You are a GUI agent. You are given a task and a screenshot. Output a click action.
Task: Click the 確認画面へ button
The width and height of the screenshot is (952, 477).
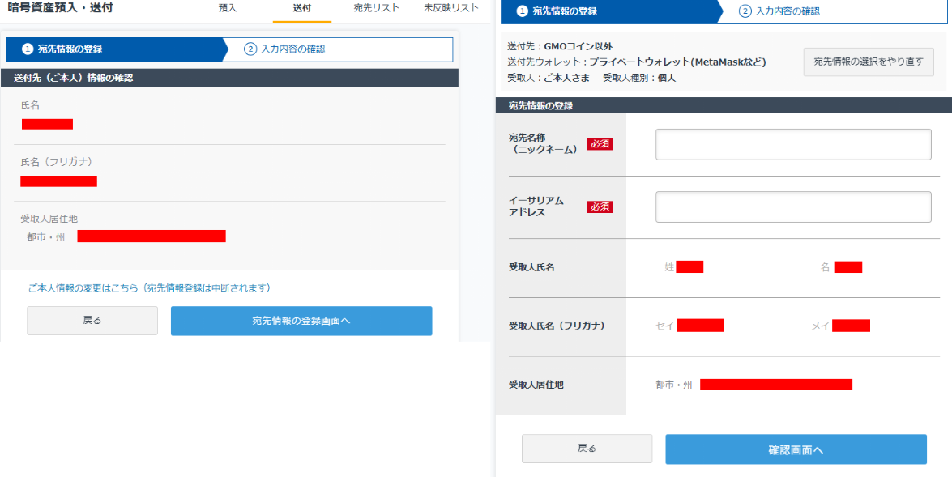pos(796,449)
